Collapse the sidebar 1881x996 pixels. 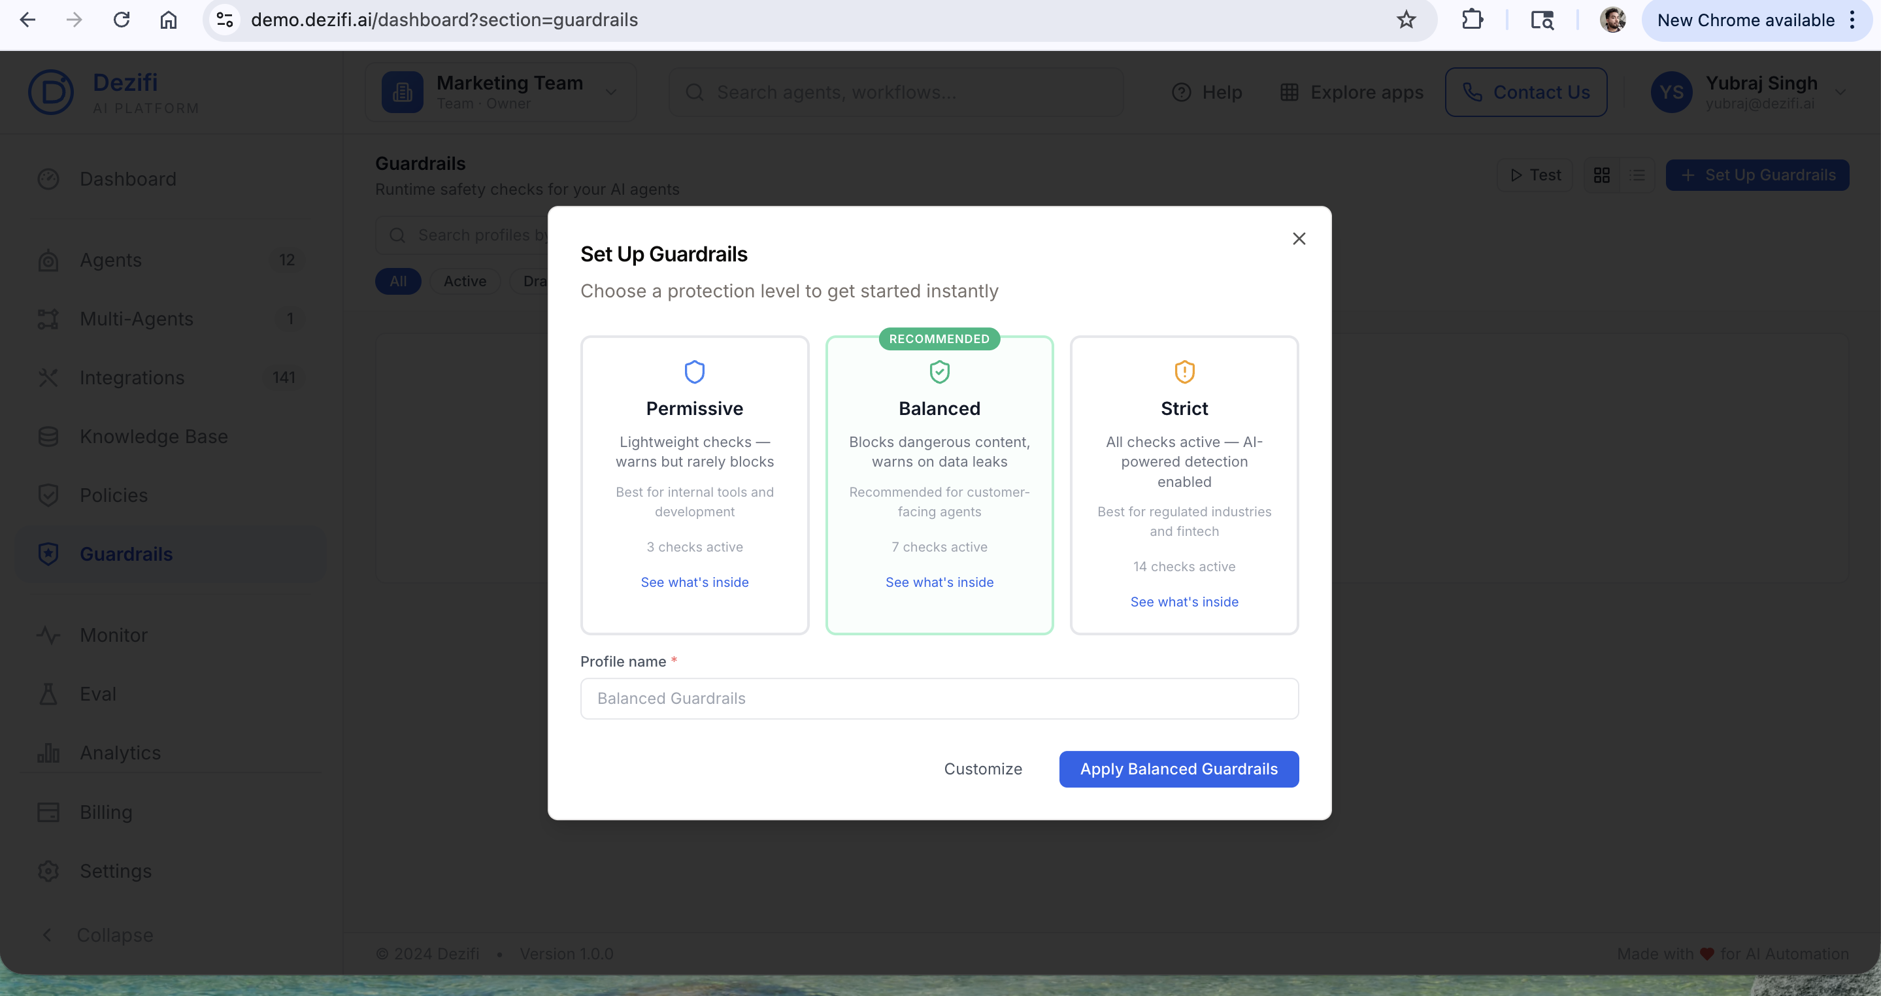click(x=98, y=935)
